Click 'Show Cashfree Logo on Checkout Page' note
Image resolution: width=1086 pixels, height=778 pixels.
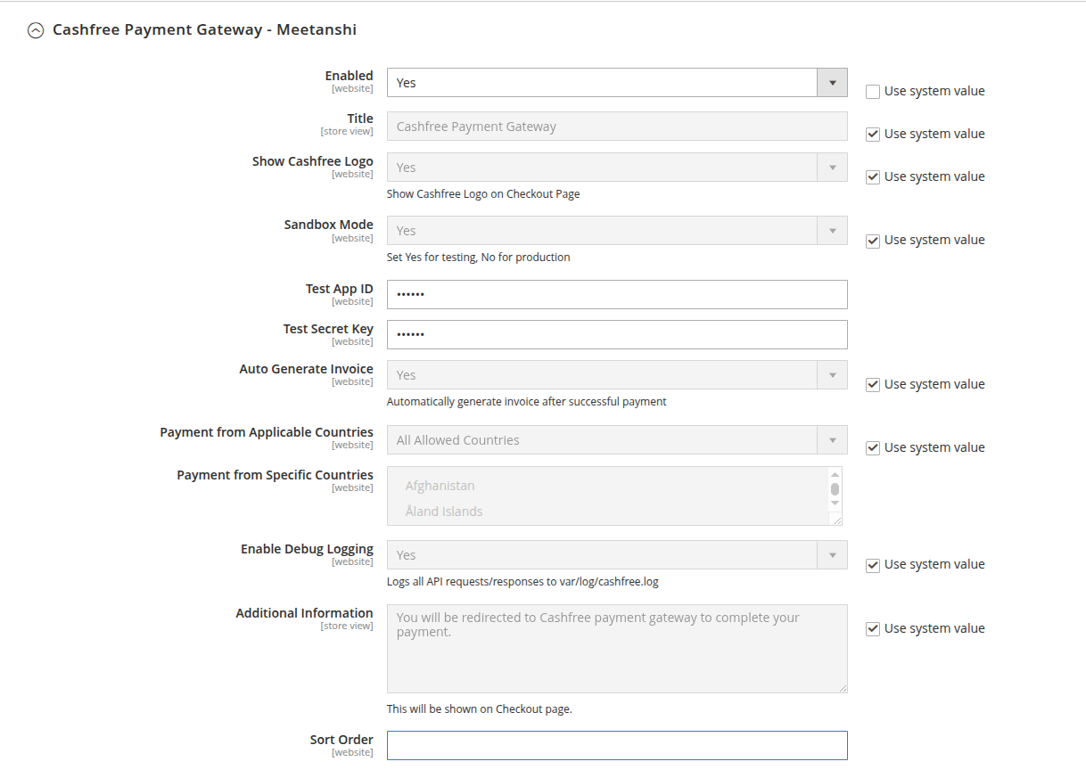pos(483,193)
